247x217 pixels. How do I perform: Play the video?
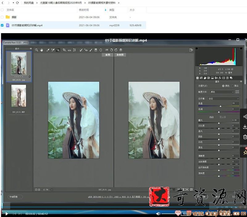pyautogui.click(x=6, y=214)
